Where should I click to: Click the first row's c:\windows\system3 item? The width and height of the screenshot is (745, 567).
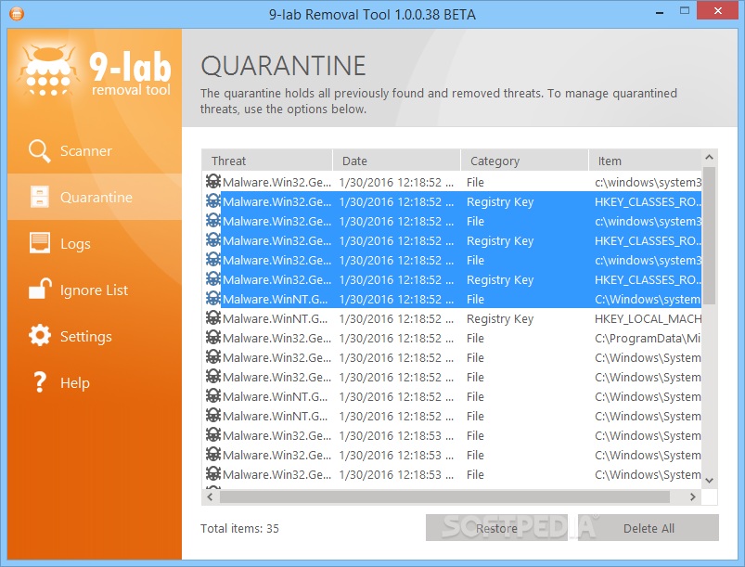point(649,182)
